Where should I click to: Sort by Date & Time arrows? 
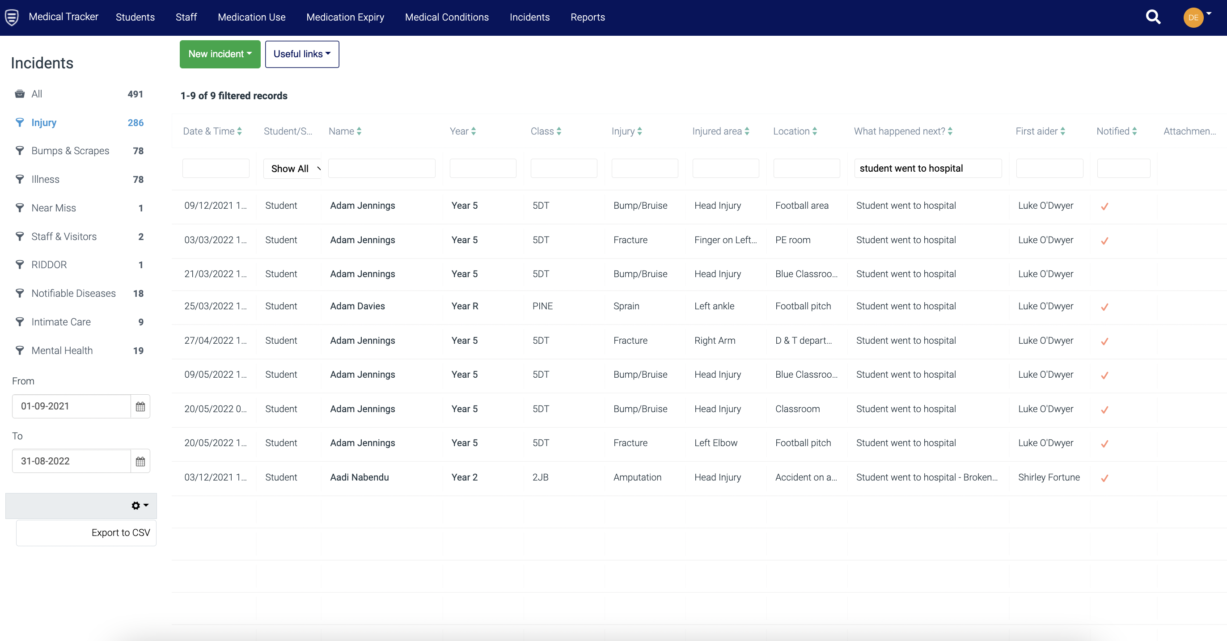click(239, 131)
